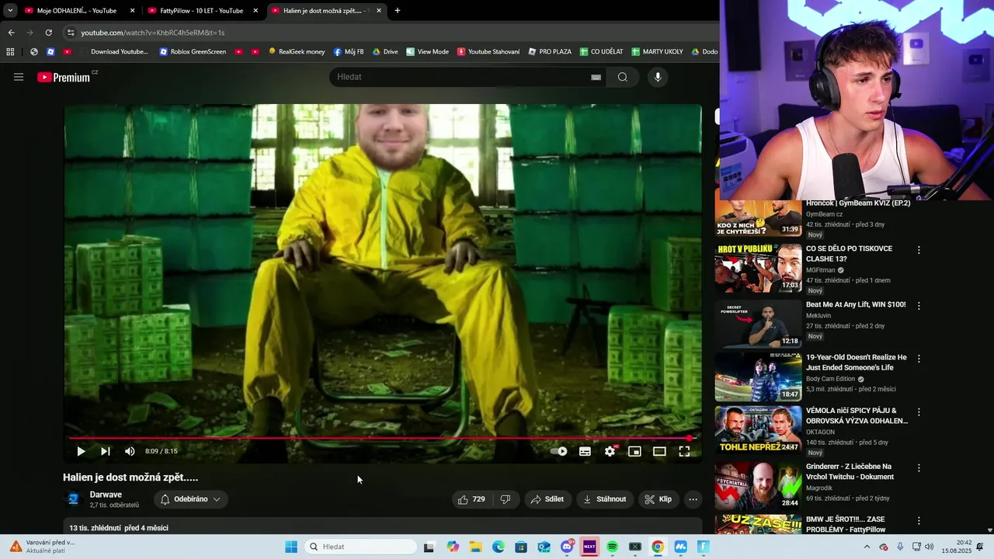Enable miniplayer mode
Screen dimensions: 994x559
click(634, 451)
